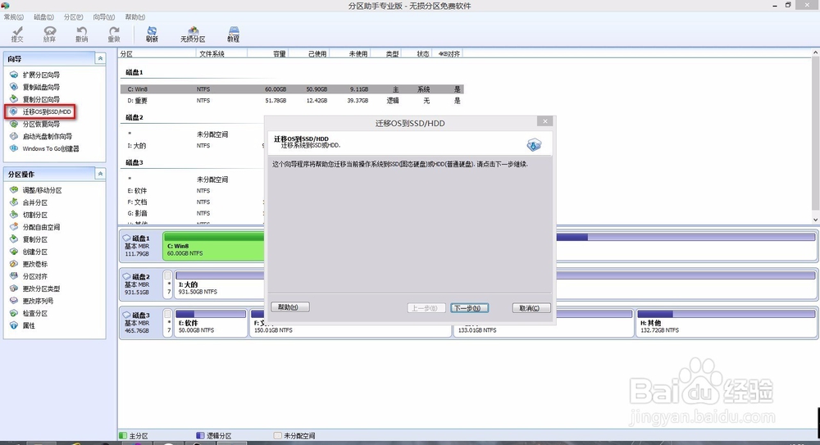Image resolution: width=820 pixels, height=445 pixels.
Task: Select the F: 文档 row in the partition list
Action: pyautogui.click(x=193, y=202)
